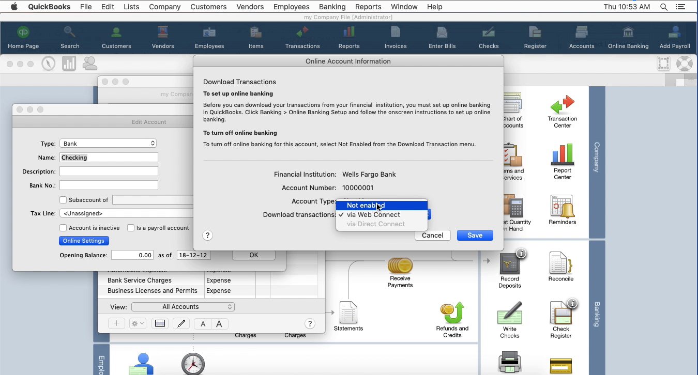Click OK in the Edit Account window
The height and width of the screenshot is (375, 698).
[x=253, y=255]
